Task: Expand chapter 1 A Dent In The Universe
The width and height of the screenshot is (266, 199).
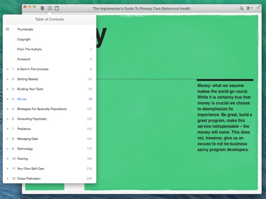Action: coord(8,69)
